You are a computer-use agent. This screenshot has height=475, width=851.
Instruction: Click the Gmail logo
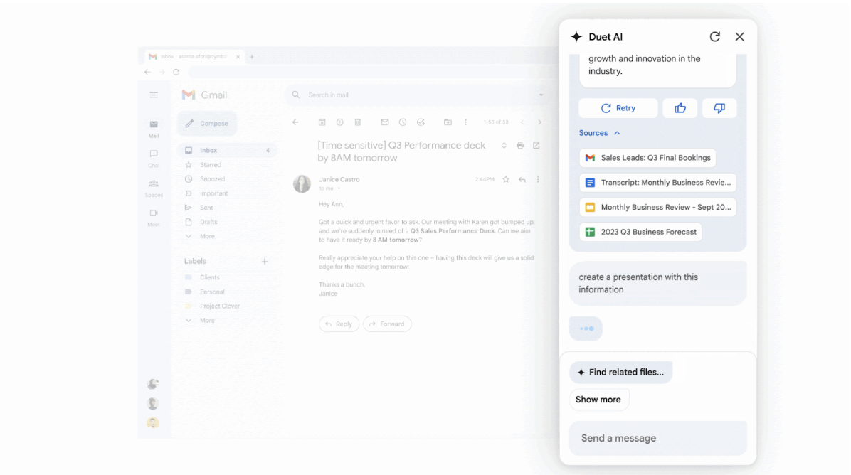click(x=205, y=95)
